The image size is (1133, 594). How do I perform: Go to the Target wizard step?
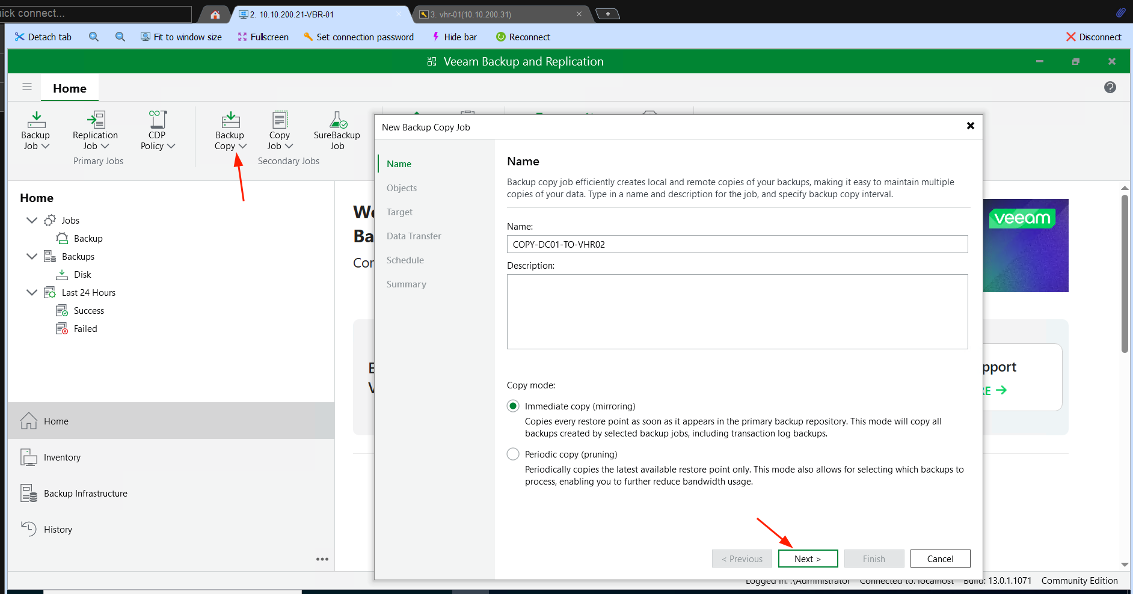[x=400, y=212]
